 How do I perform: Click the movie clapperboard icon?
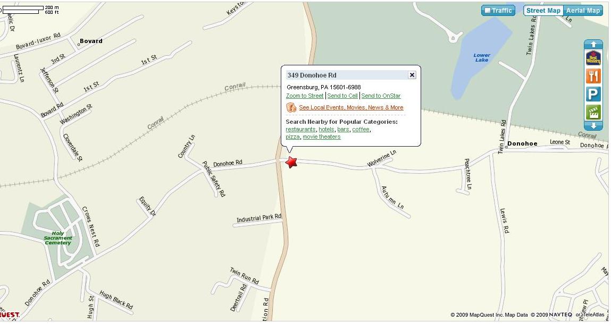point(593,113)
